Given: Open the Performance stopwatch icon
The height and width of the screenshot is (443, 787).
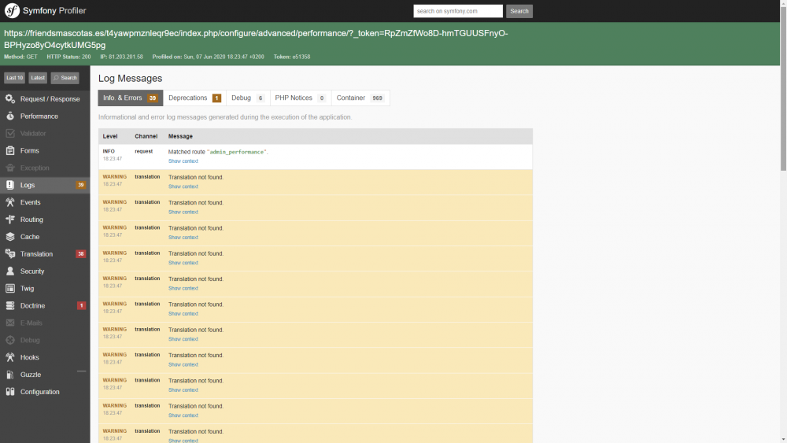Looking at the screenshot, I should [x=10, y=116].
